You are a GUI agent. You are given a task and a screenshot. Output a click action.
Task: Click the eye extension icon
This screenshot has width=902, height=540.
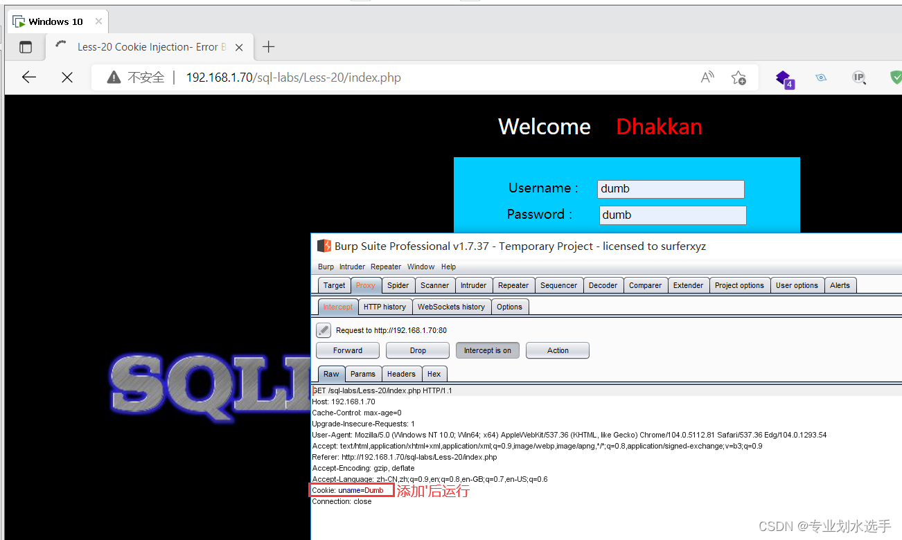[821, 78]
